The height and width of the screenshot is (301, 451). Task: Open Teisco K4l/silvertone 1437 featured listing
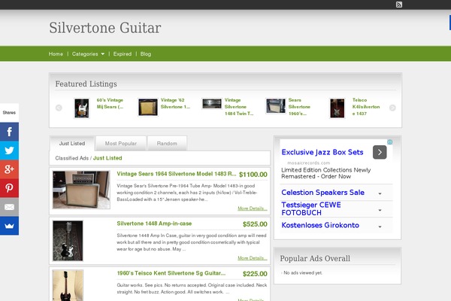(366, 107)
